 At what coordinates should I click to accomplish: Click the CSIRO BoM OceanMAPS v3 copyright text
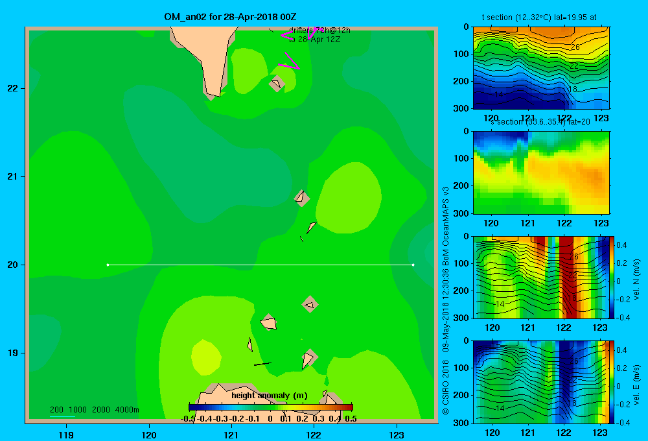click(446, 301)
